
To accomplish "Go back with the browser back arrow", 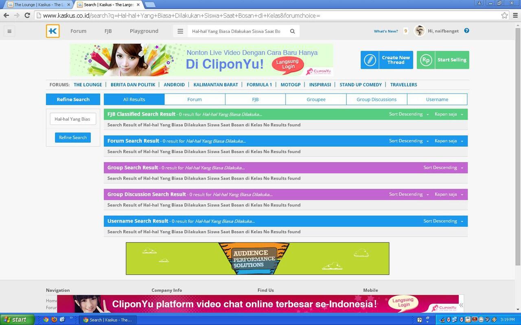I will click(6, 15).
